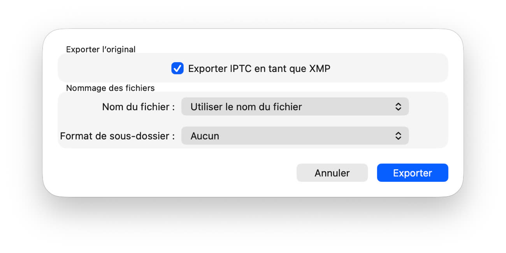The width and height of the screenshot is (506, 253).
Task: Disable IPTC export as XMP sidecar
Action: pyautogui.click(x=177, y=69)
